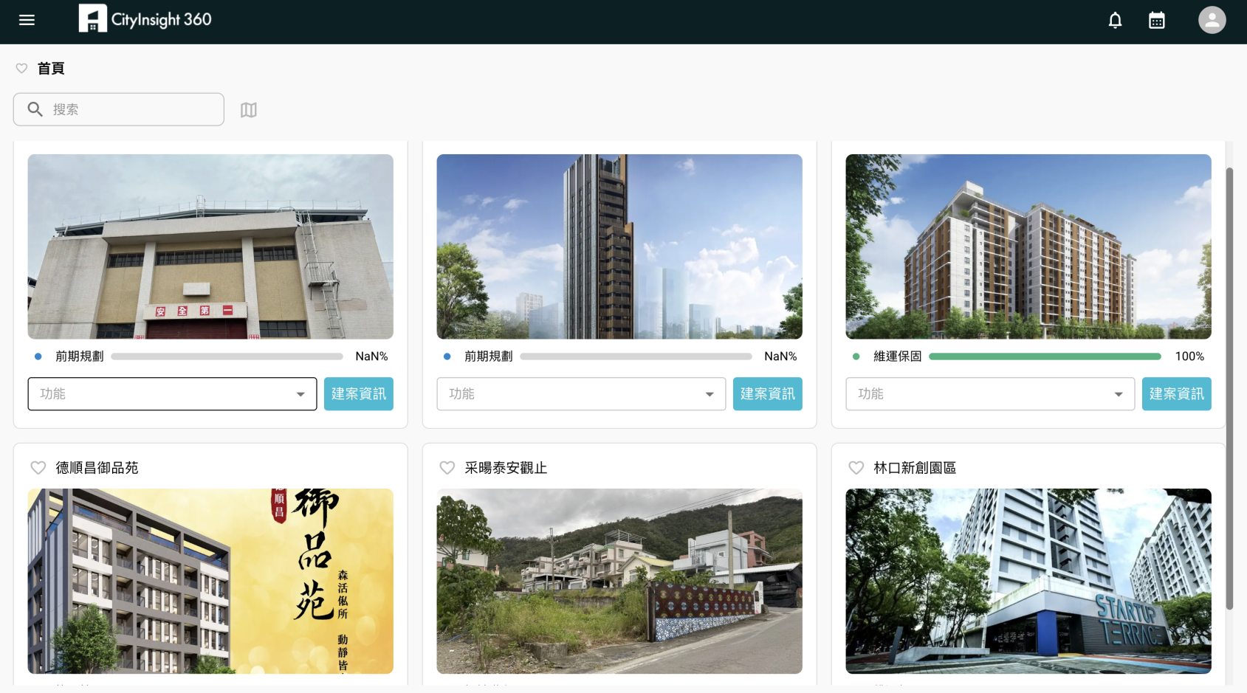
Task: Expand the 功能 dropdown in middle card
Action: 581,394
